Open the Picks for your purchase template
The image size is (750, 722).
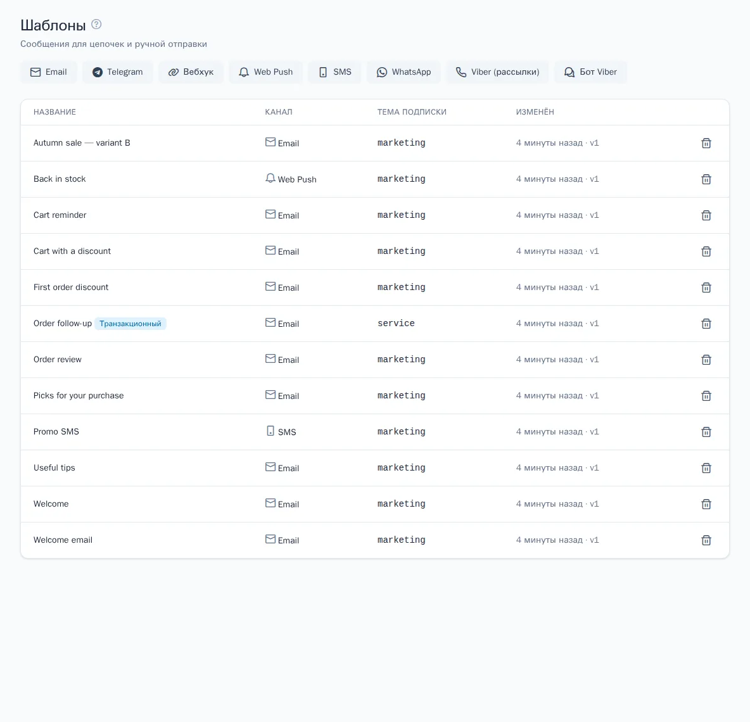[x=79, y=395]
